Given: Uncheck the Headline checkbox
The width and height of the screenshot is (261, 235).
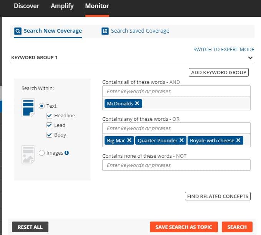Looking at the screenshot, I should click(49, 115).
